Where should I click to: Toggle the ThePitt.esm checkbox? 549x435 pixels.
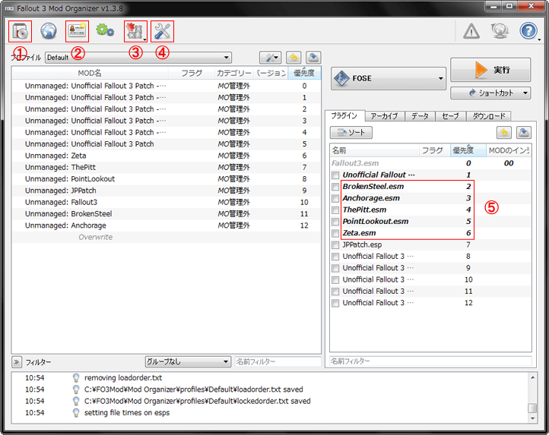click(335, 210)
